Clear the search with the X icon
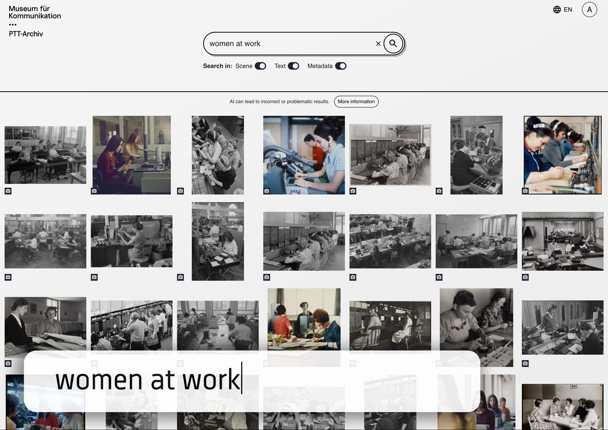Screen dimensions: 608x430 pyautogui.click(x=378, y=44)
